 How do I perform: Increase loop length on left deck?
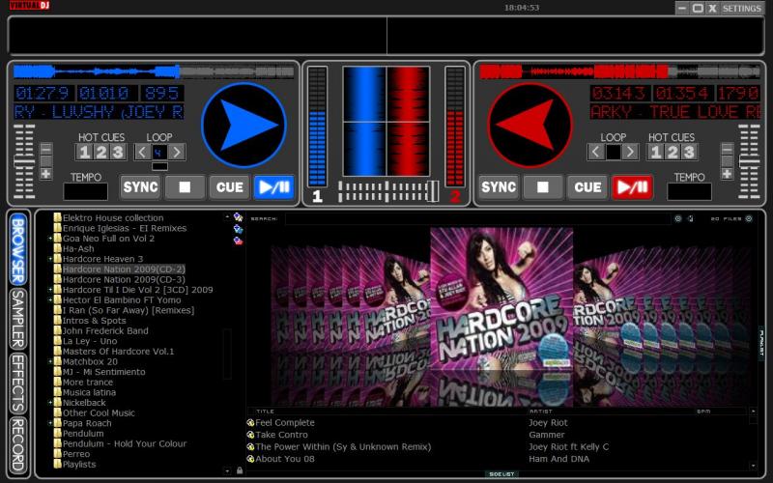click(178, 152)
